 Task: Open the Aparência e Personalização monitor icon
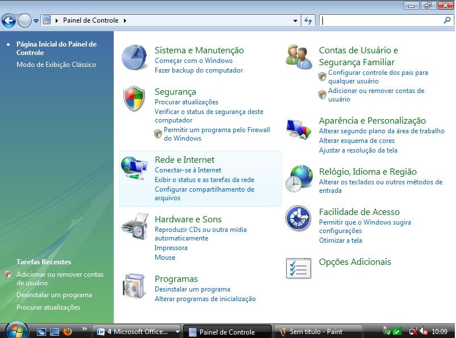click(299, 129)
